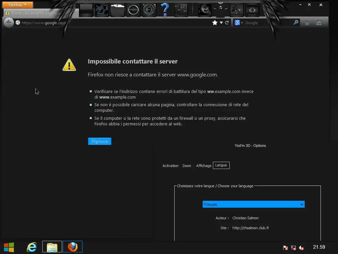Open the Action Center flag tray icon
The height and width of the screenshot is (254, 338).
[286, 248]
